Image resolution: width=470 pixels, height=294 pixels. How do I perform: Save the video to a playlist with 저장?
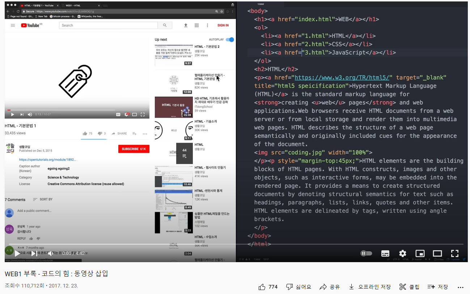[438, 287]
